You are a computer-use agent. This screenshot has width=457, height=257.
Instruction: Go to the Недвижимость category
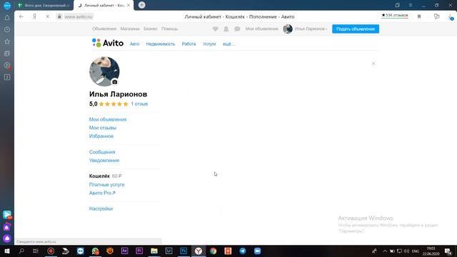click(x=161, y=44)
